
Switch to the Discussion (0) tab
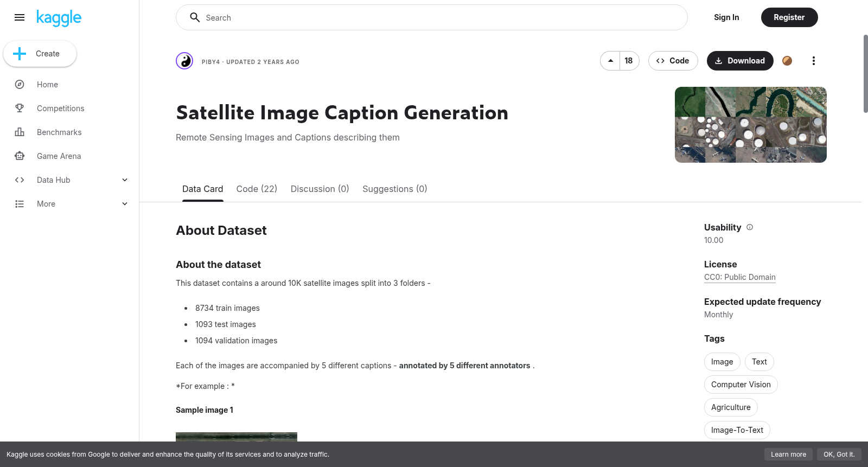pos(320,189)
